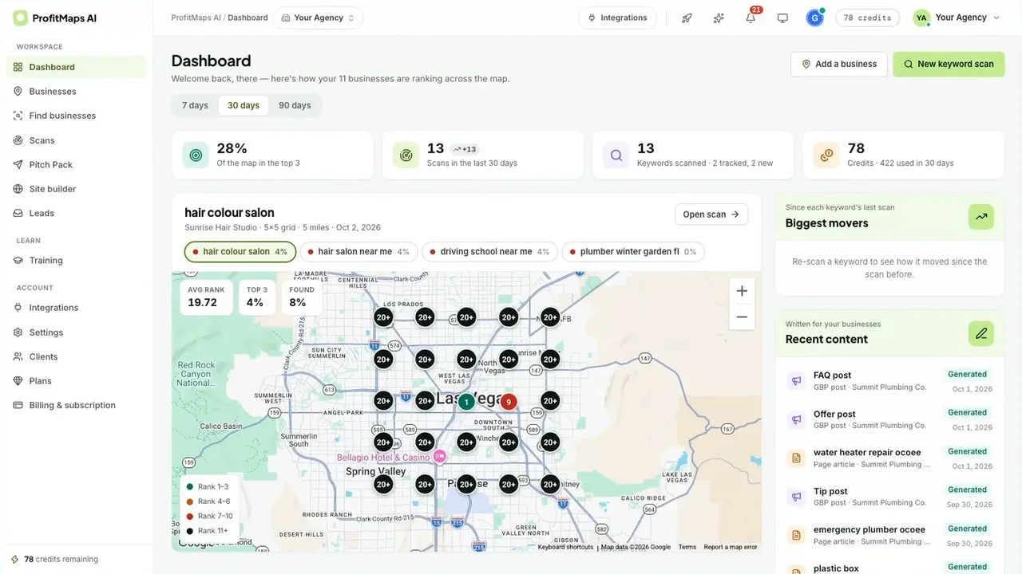Open Scans from the sidebar
The image size is (1022, 574).
point(77,140)
